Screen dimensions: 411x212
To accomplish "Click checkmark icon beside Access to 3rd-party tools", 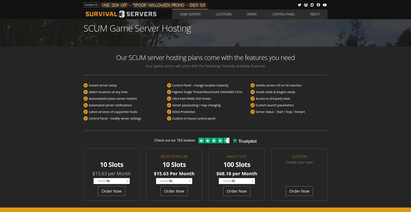I will (253, 98).
